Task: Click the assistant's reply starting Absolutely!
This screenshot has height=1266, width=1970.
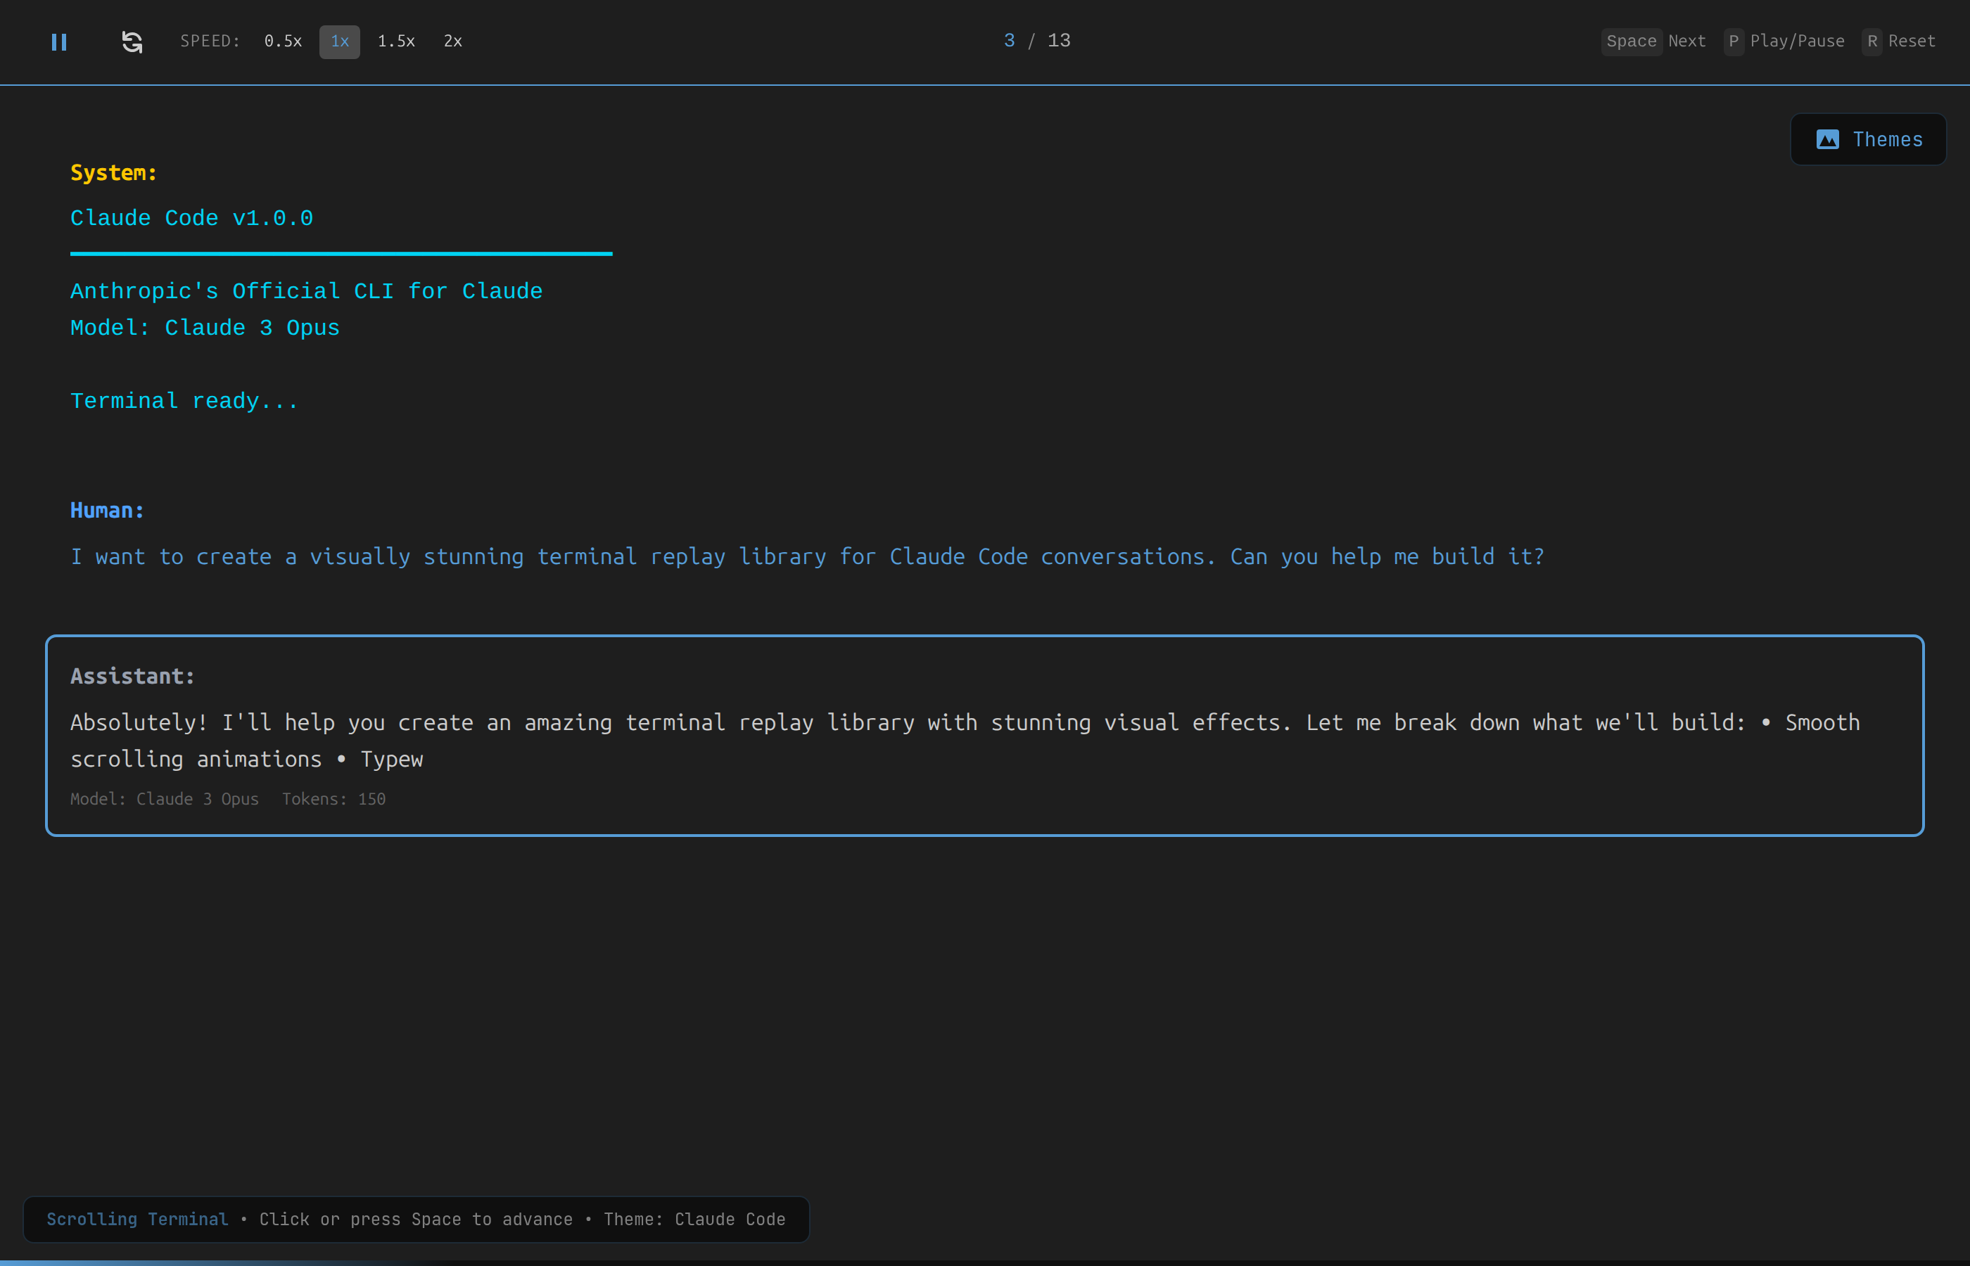Action: tap(965, 741)
